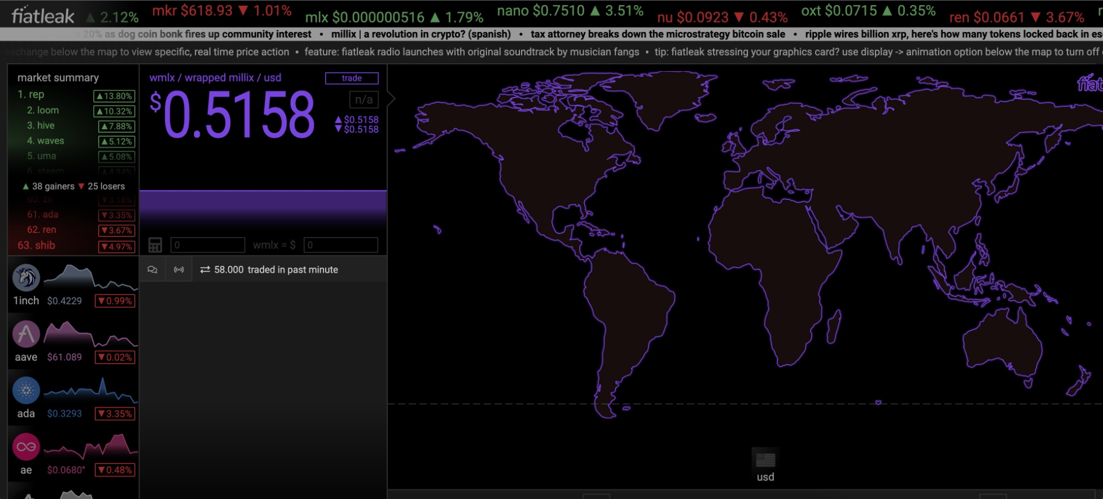
Task: Open the ripple wires billion xrp headline
Action: 954,34
